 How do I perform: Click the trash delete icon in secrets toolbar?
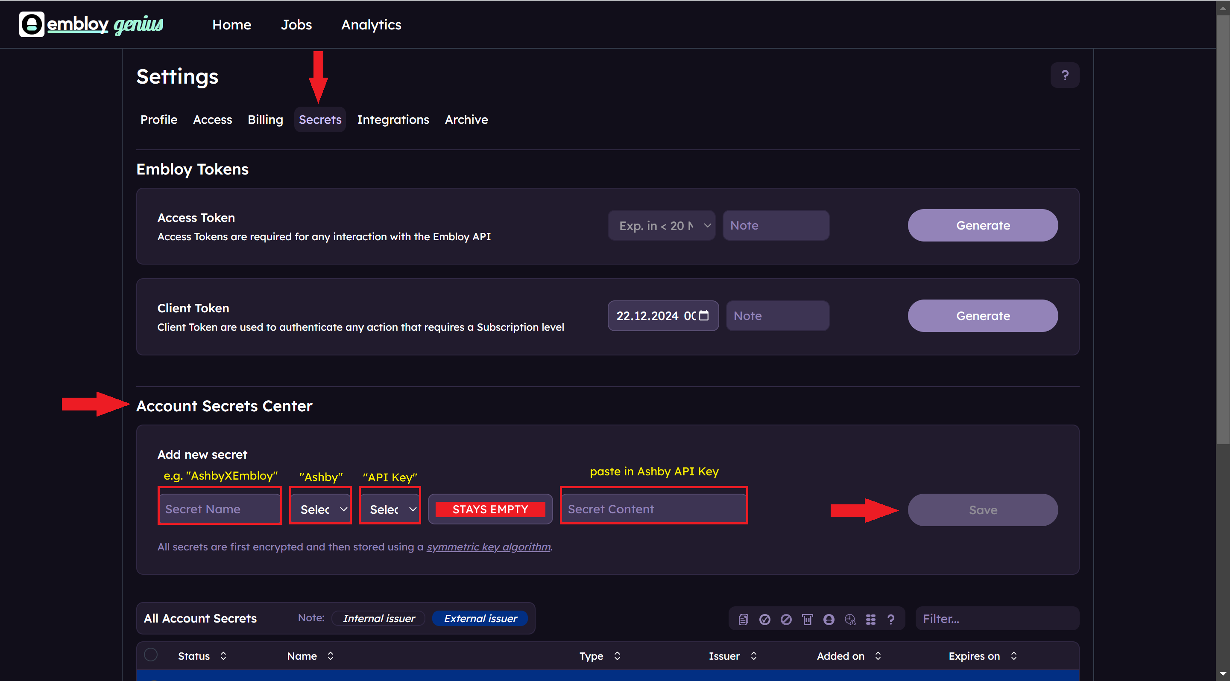[808, 619]
